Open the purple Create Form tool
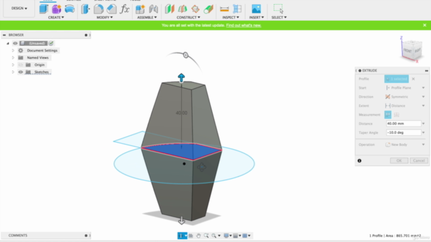431x242 pixels. (57, 9)
